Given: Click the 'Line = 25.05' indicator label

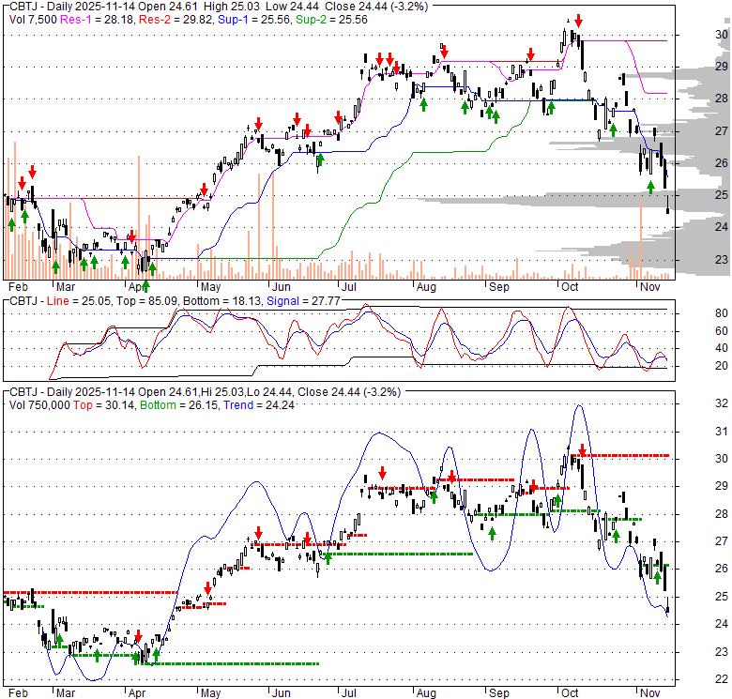Looking at the screenshot, I should click(80, 301).
